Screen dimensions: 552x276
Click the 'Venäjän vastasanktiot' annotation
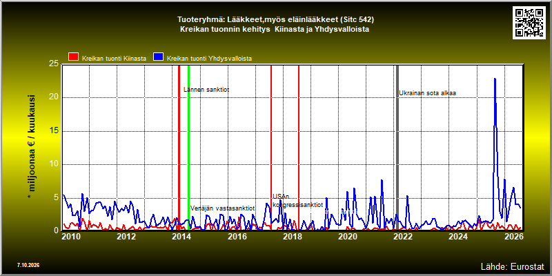(x=222, y=208)
